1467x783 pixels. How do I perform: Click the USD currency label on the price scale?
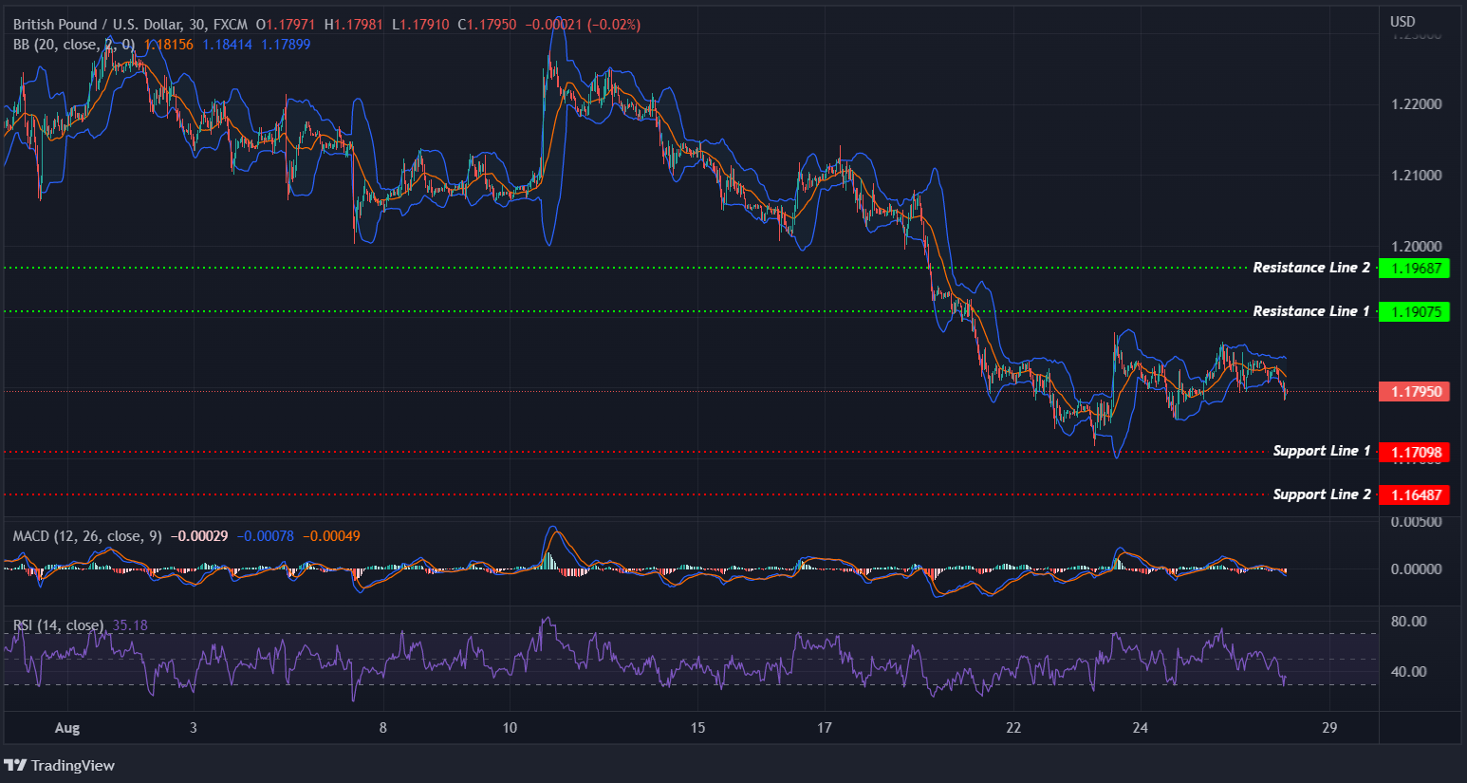coord(1402,20)
